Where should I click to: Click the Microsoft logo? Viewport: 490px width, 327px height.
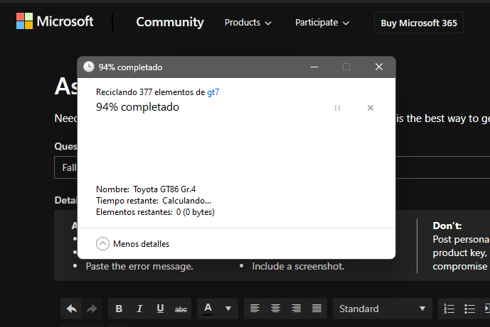click(x=55, y=21)
